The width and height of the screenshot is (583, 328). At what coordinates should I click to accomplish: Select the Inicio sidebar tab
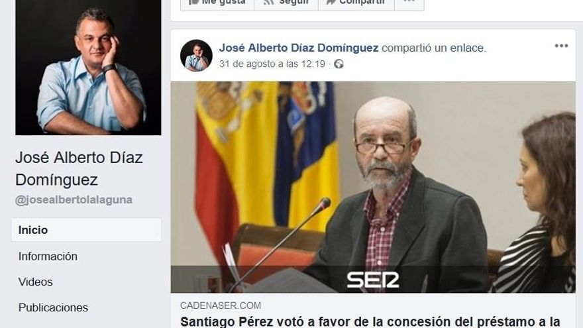pos(86,230)
